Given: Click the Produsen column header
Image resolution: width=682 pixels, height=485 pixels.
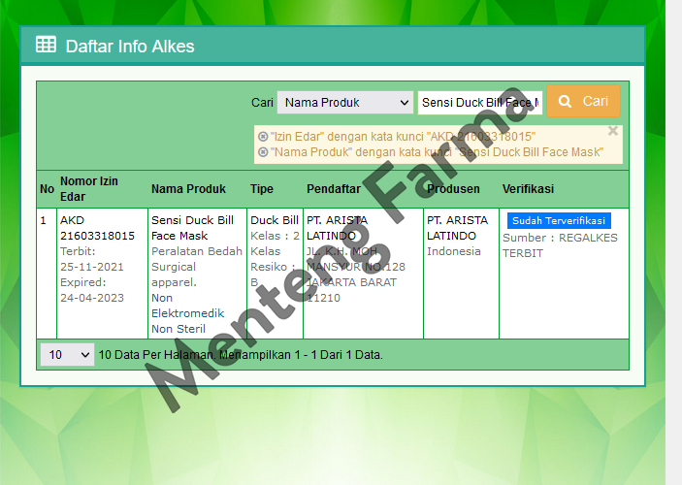Looking at the screenshot, I should (452, 189).
